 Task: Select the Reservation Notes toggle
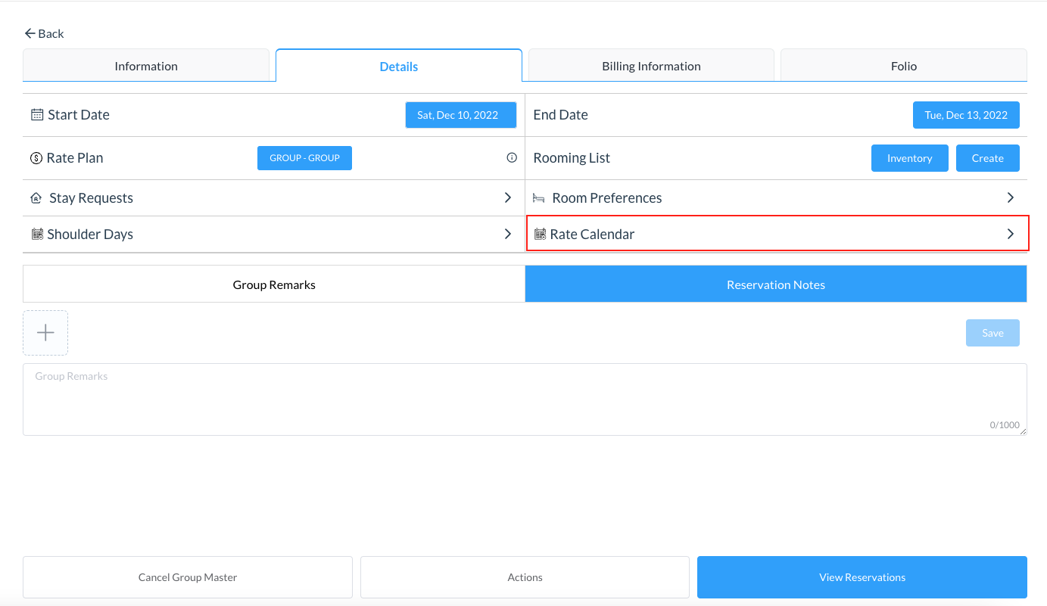[x=776, y=284]
